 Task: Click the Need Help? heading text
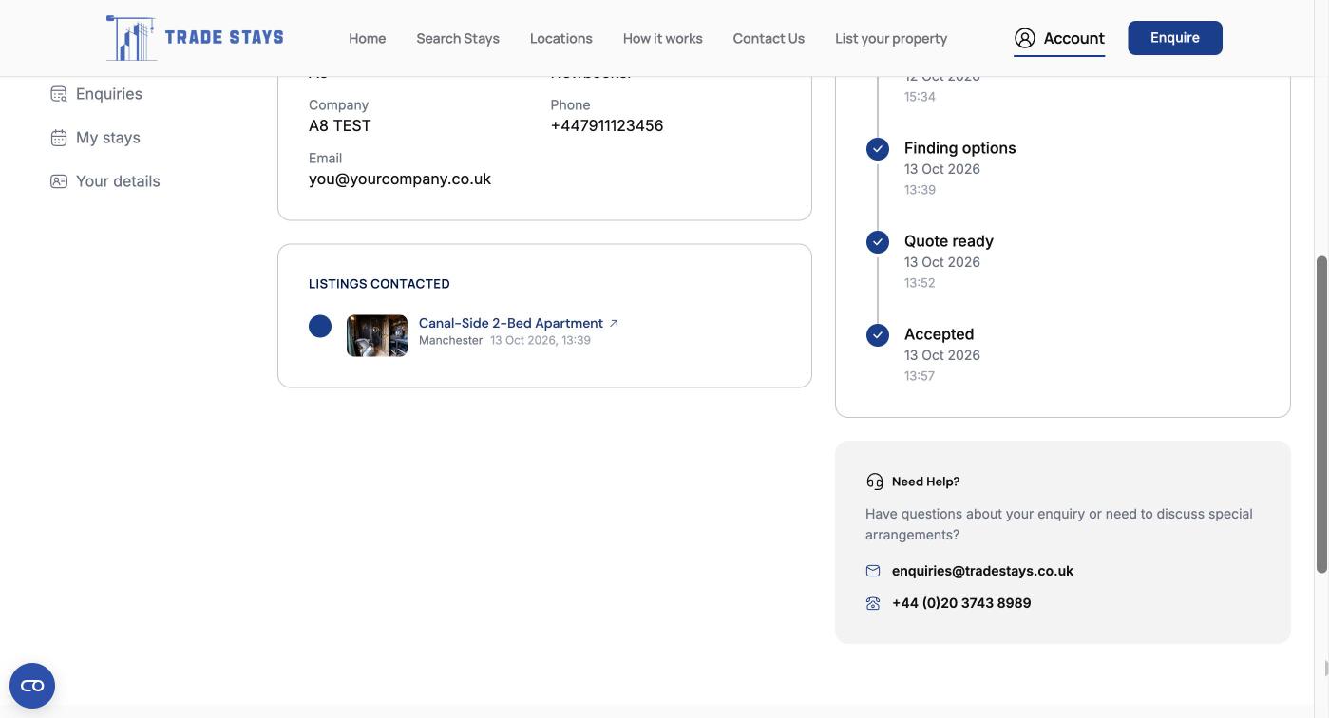tap(926, 482)
